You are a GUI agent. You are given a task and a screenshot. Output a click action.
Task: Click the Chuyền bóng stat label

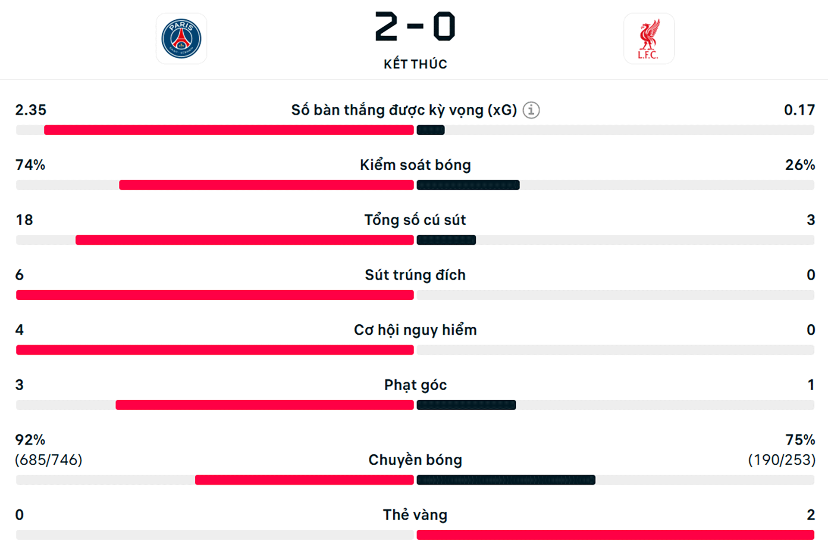[415, 460]
